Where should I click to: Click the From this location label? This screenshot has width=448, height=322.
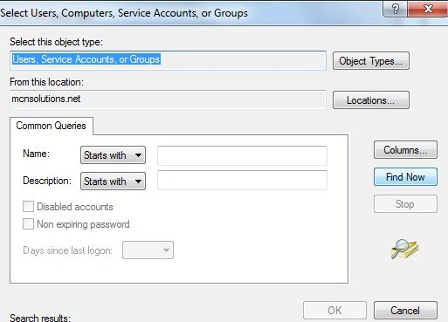pos(46,82)
